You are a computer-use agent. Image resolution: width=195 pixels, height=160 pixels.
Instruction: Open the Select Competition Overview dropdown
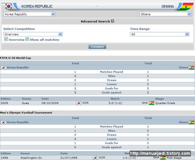[33, 34]
